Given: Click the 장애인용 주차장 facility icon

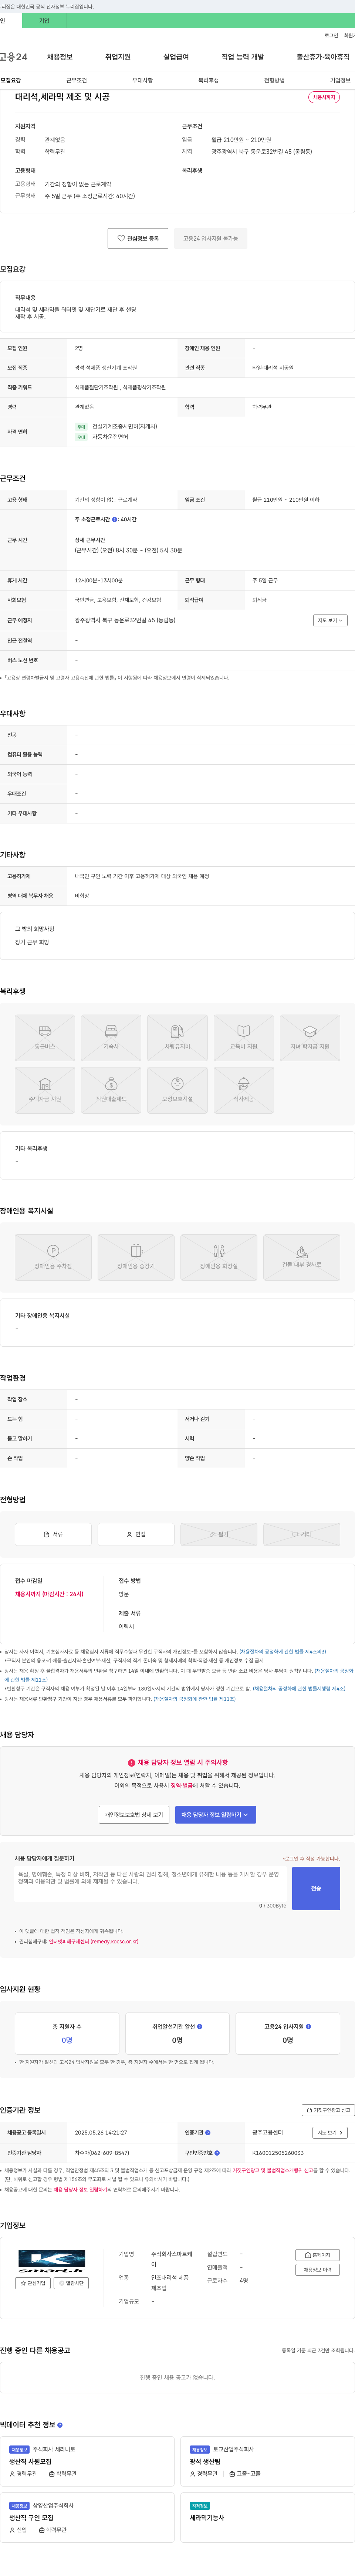Looking at the screenshot, I should (x=53, y=1257).
